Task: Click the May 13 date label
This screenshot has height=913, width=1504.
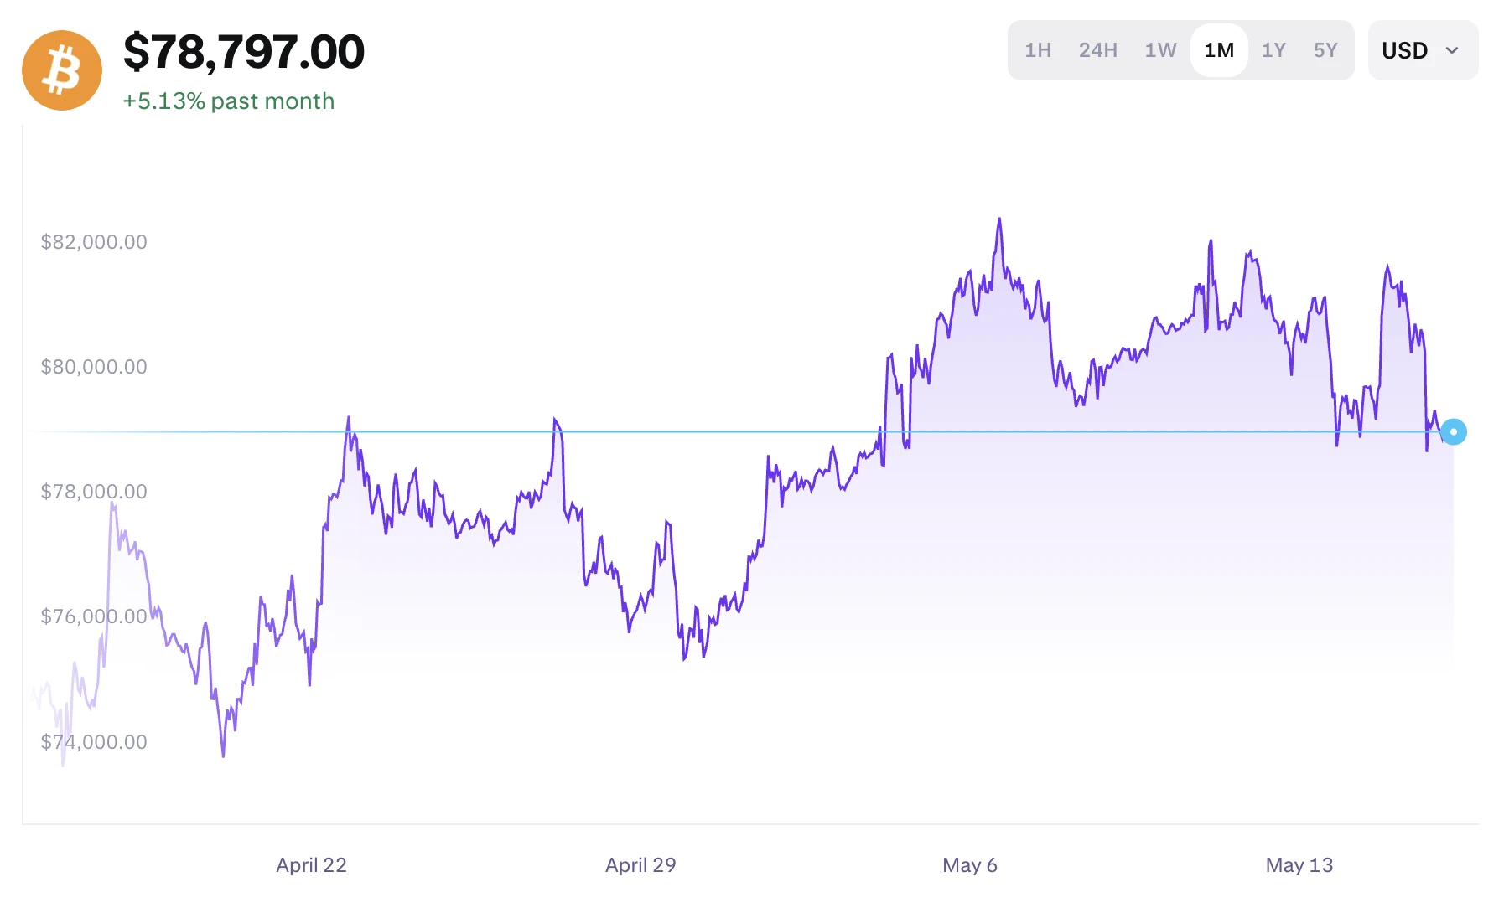Action: coord(1299,865)
